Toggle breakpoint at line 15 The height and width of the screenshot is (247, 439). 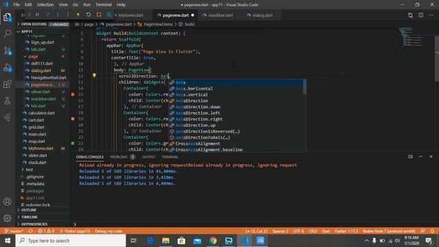coord(73,95)
